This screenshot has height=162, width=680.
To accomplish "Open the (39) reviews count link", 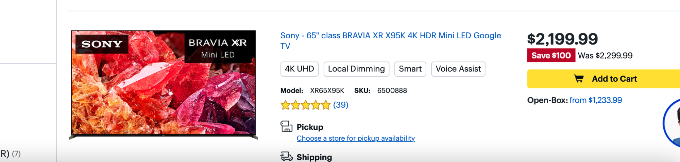I will coord(341,105).
